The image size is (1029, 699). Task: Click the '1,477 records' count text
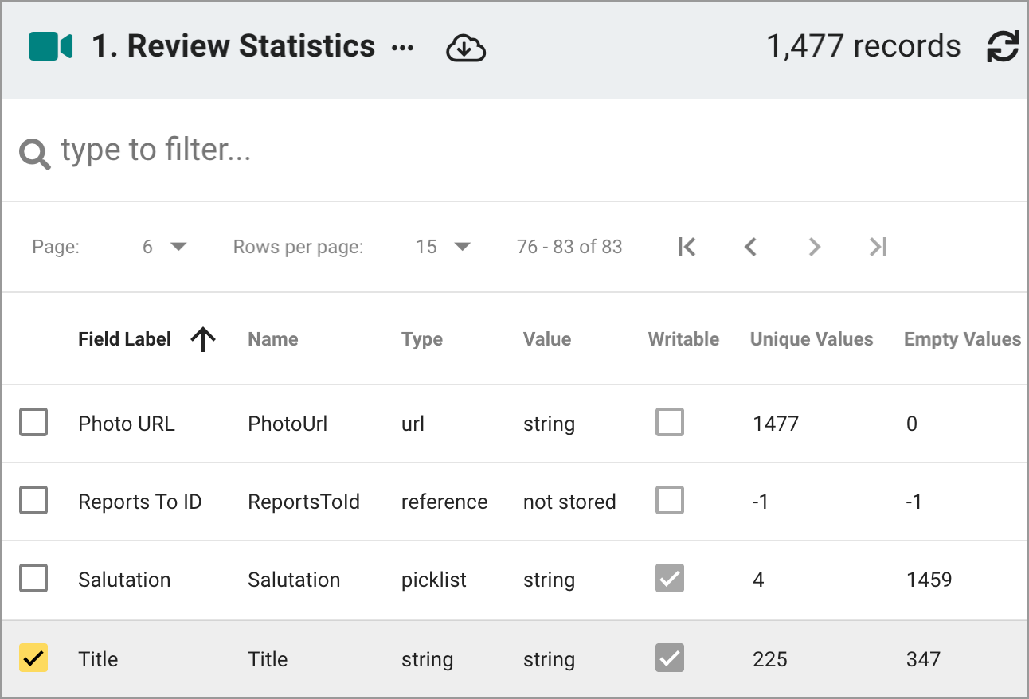[863, 46]
